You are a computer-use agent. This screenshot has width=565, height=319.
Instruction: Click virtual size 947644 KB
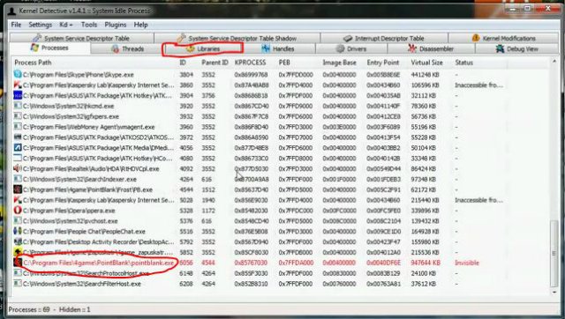[426, 263]
